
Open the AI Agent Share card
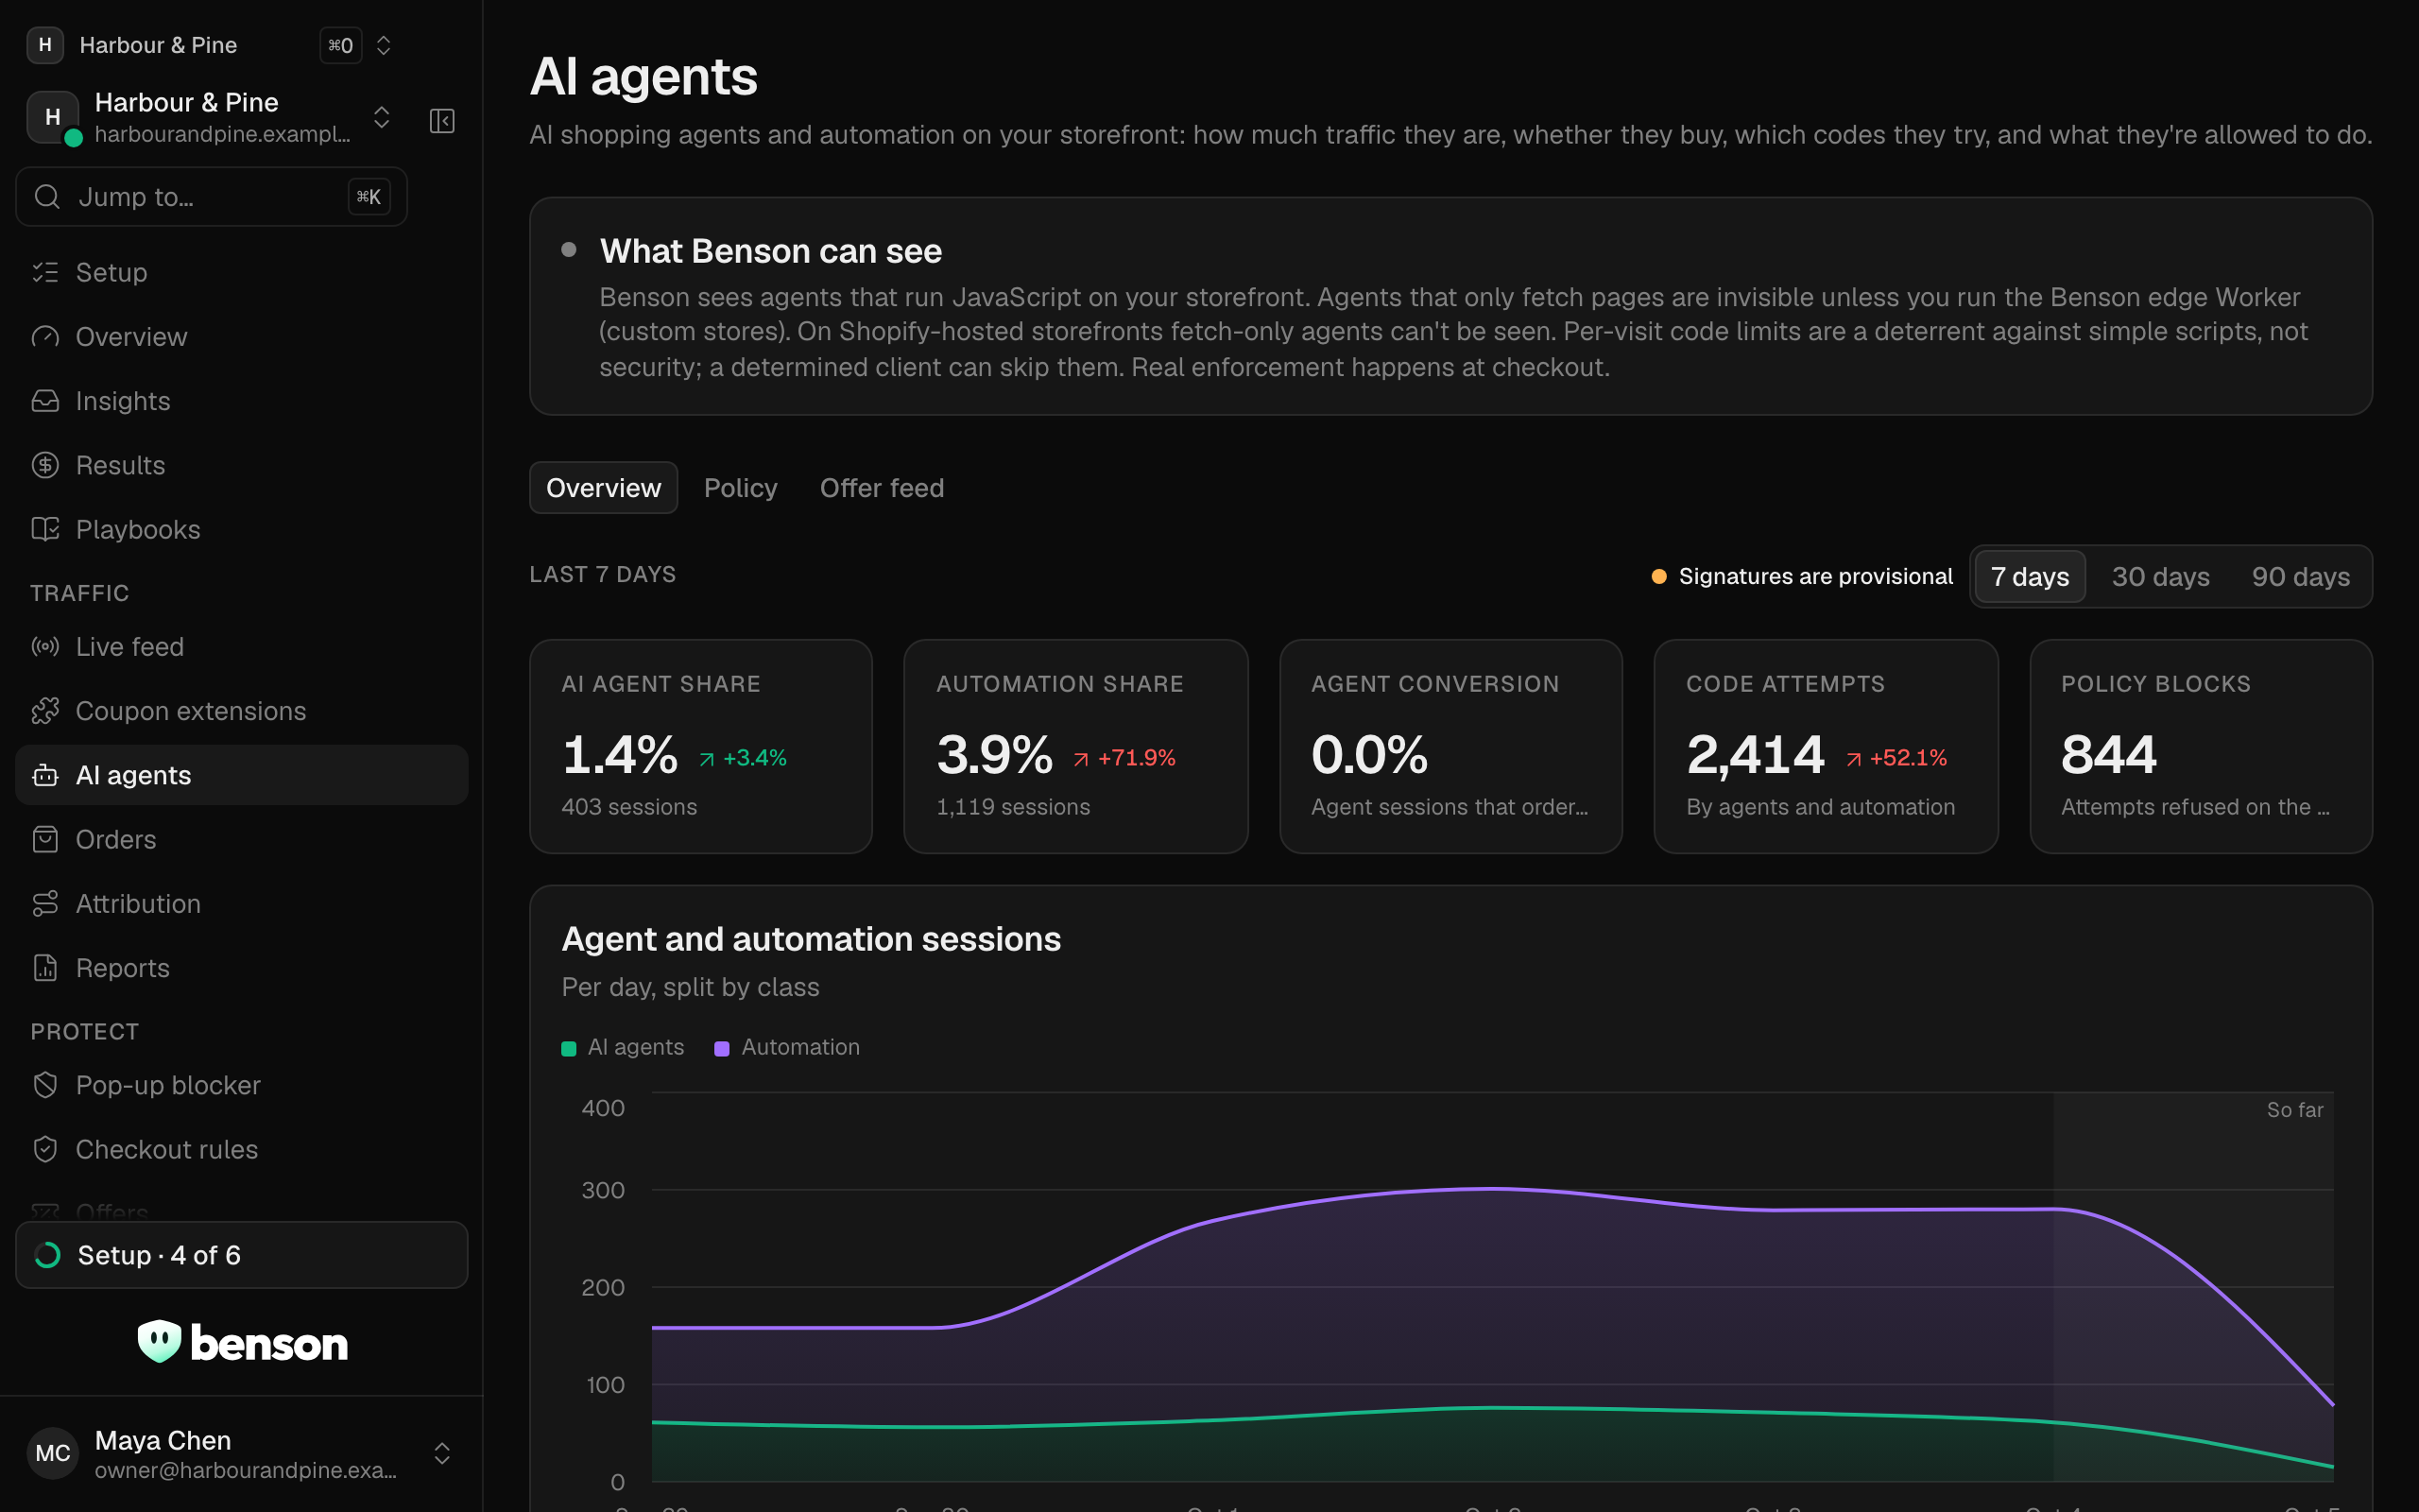click(x=701, y=746)
